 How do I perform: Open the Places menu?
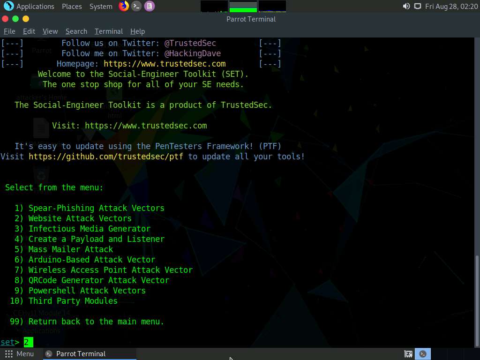(71, 6)
